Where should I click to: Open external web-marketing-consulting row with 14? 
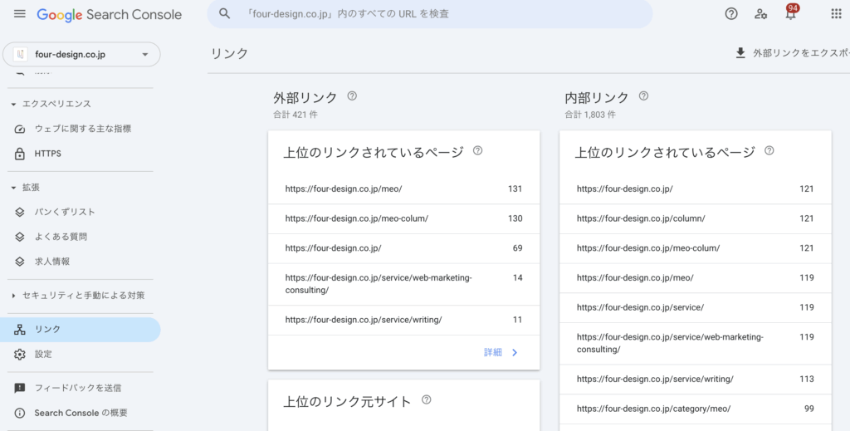404,284
